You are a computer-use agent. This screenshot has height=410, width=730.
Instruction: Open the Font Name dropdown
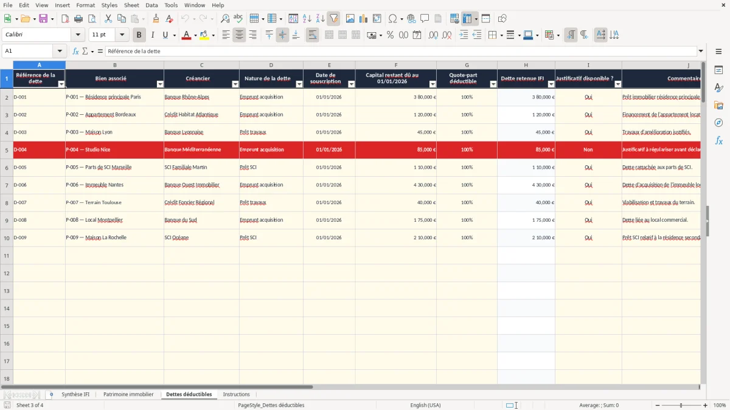coord(78,35)
